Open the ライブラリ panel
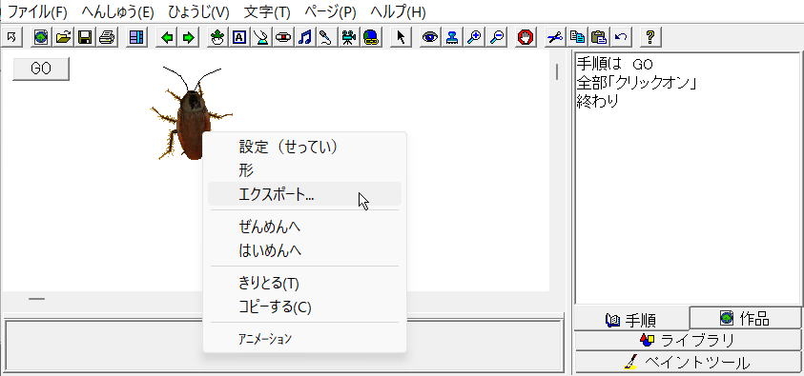Screen dimensions: 804x376 (688, 340)
